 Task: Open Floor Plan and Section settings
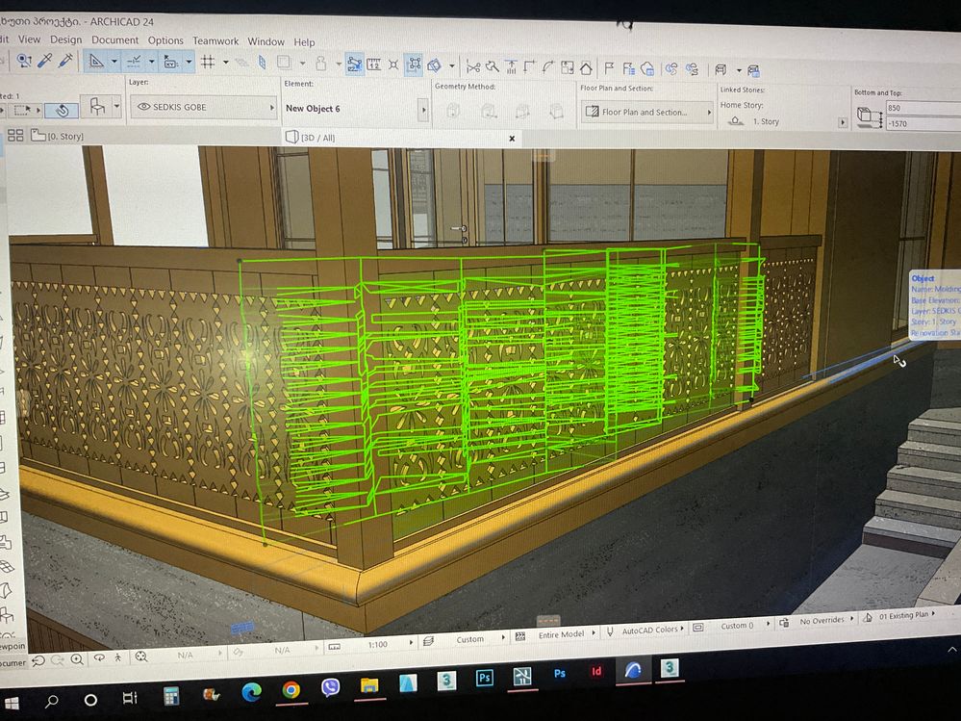tap(647, 113)
